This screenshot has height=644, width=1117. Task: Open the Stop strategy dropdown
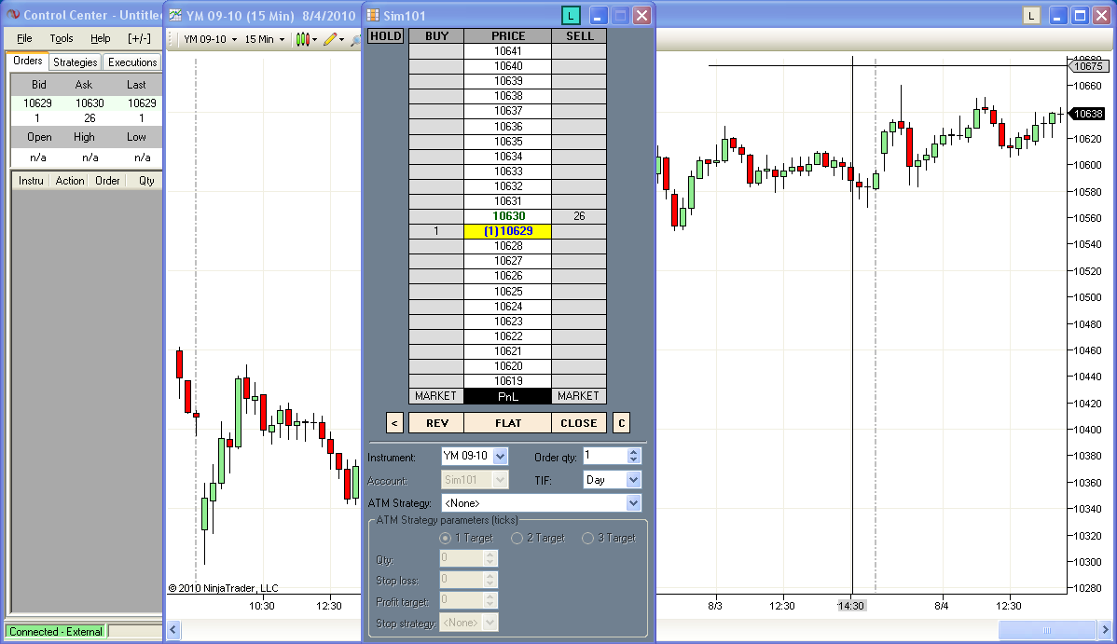(x=490, y=623)
